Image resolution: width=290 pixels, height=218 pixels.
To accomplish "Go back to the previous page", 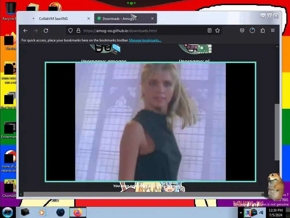I will pyautogui.click(x=25, y=31).
